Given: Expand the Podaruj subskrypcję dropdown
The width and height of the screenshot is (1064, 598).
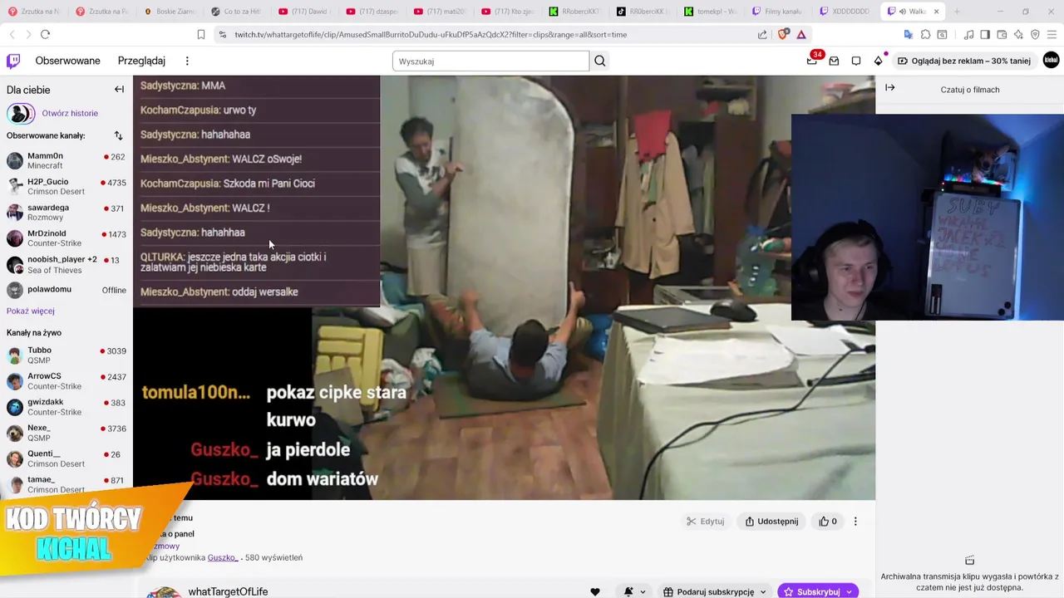Looking at the screenshot, I should click(763, 592).
